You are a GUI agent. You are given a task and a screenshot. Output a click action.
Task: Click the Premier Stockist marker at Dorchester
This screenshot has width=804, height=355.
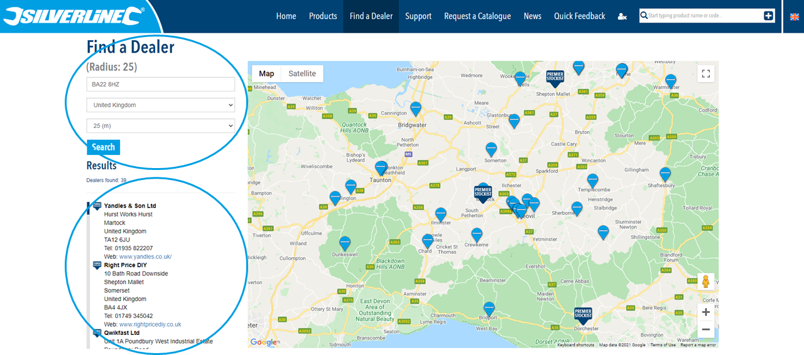(x=583, y=315)
